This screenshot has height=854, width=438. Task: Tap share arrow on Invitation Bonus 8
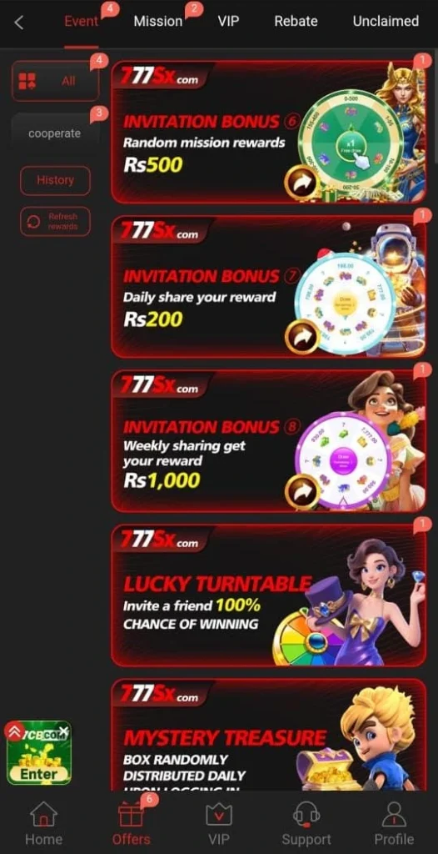click(301, 491)
